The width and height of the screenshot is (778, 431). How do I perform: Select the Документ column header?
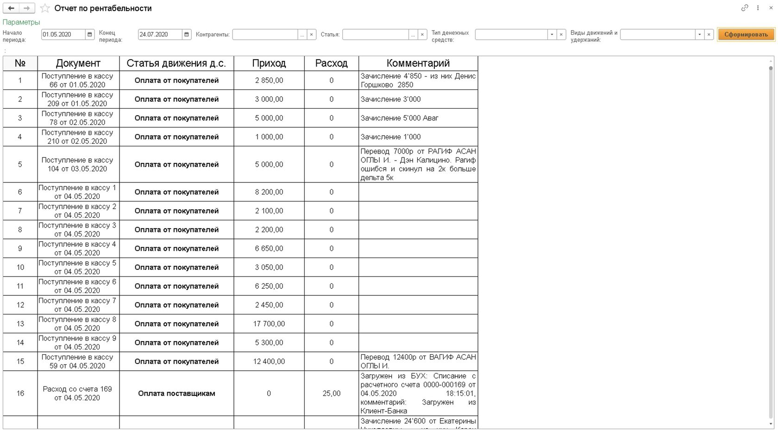(78, 63)
